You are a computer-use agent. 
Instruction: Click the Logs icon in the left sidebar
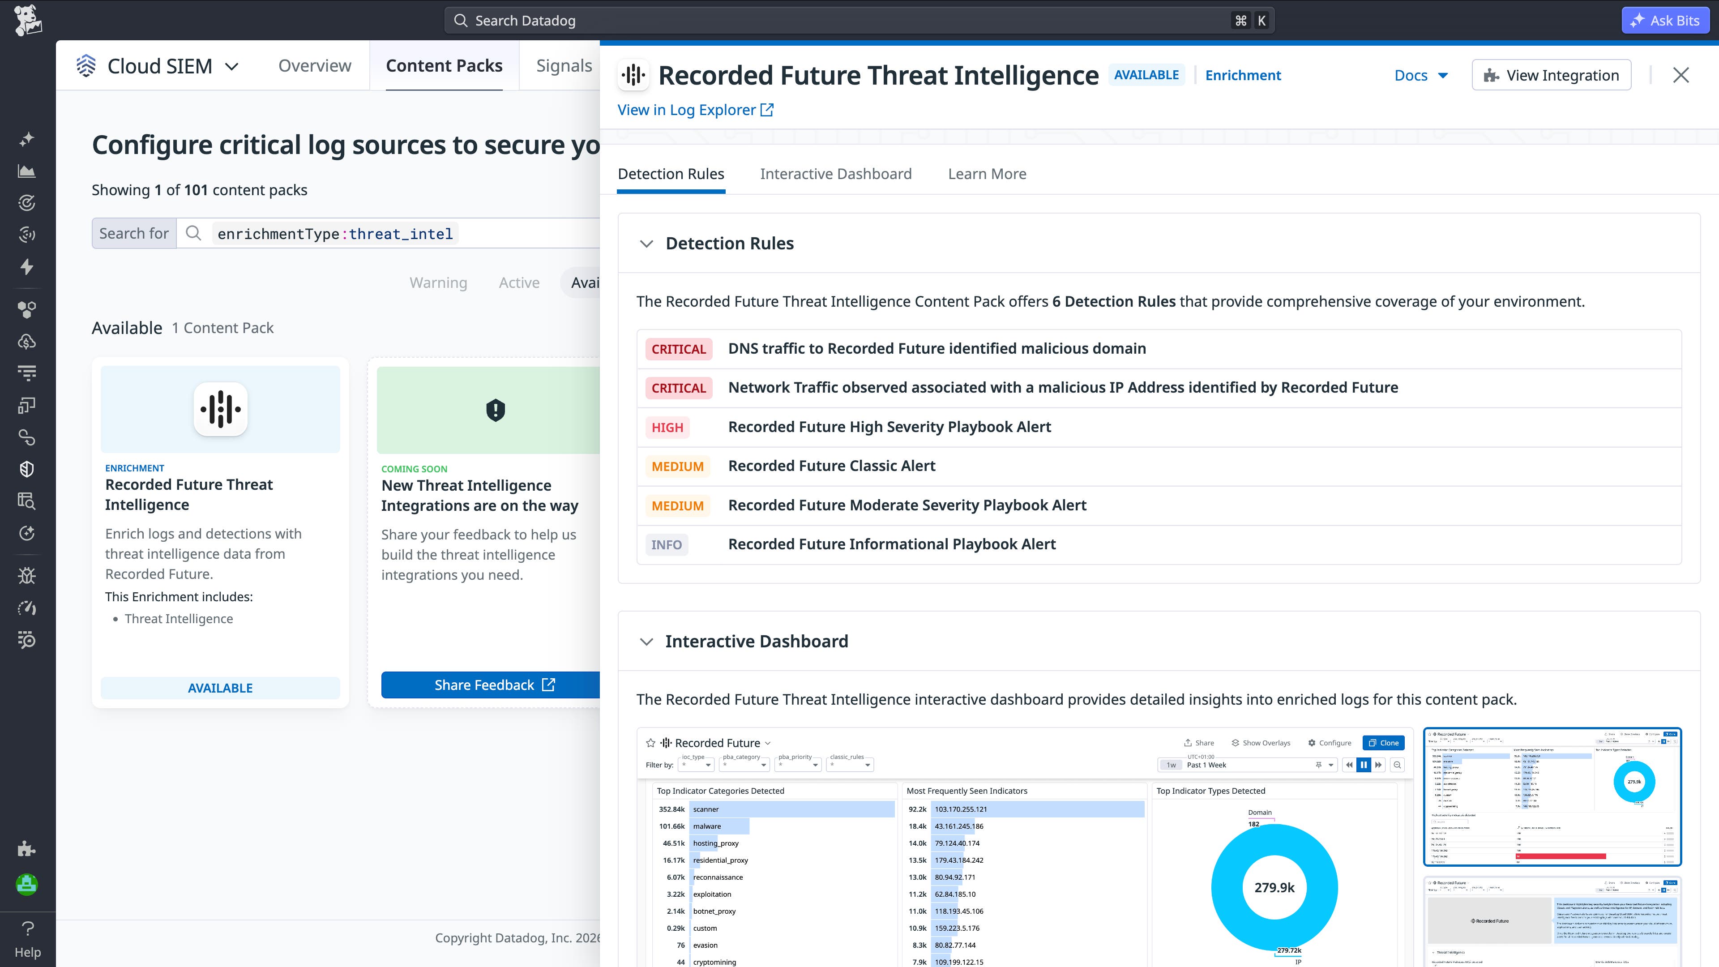pos(27,372)
